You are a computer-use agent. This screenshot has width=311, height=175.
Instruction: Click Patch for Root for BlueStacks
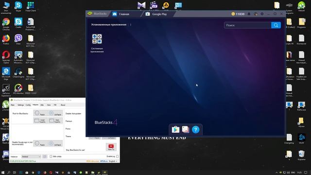[40, 113]
